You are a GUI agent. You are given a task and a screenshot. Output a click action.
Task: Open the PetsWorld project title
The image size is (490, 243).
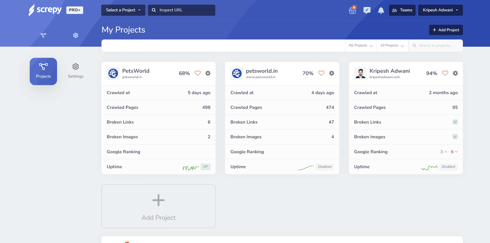(x=136, y=71)
